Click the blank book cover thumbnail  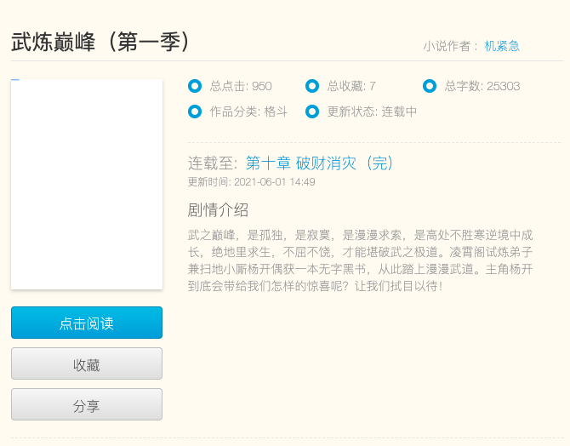point(87,184)
